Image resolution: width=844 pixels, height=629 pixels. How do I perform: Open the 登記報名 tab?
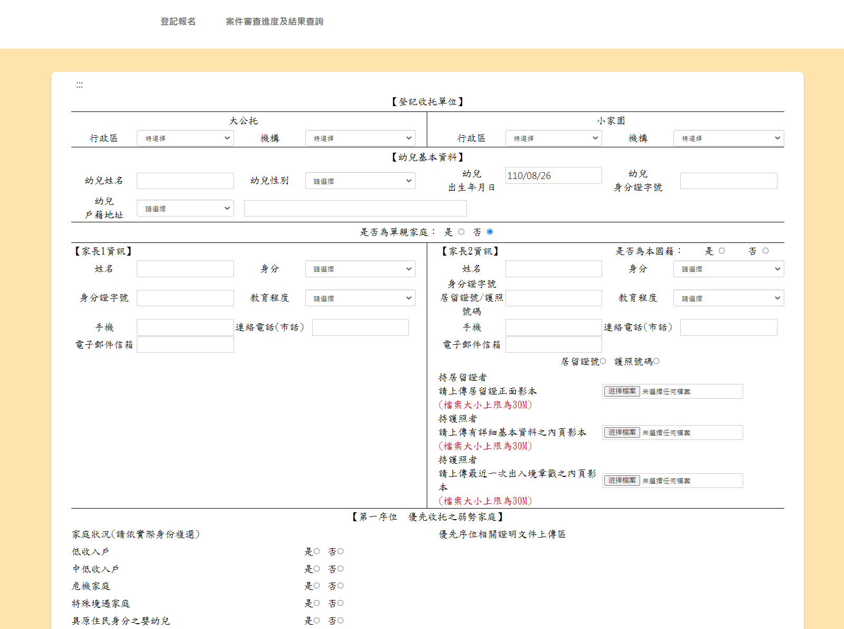tap(178, 22)
